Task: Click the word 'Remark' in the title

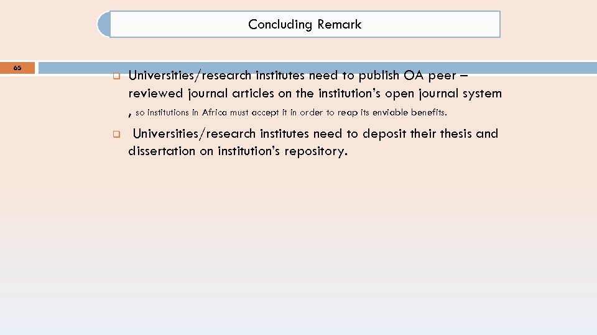Action: pos(339,25)
